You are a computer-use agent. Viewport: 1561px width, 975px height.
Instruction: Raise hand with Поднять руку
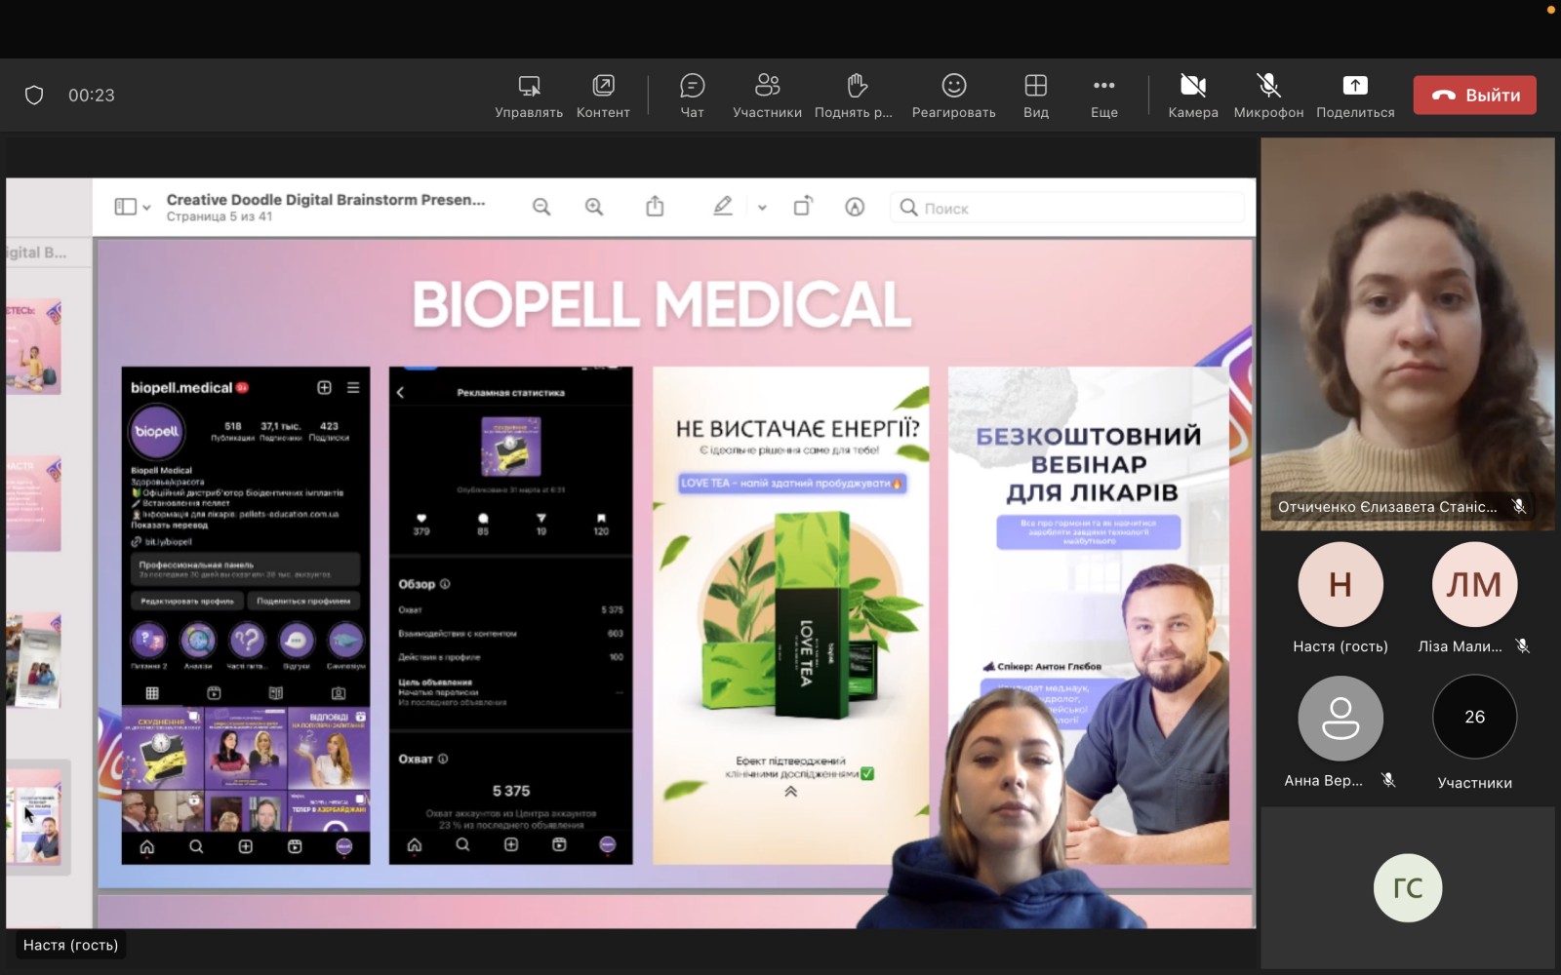tap(854, 96)
